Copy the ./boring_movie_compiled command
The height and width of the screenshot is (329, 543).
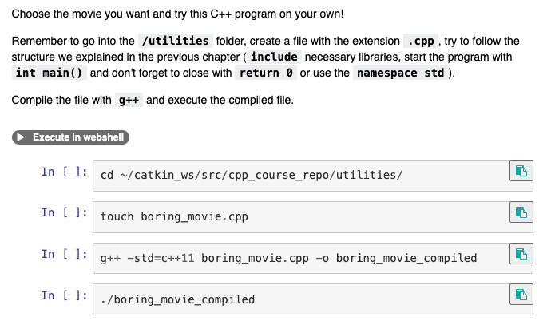pos(521,295)
